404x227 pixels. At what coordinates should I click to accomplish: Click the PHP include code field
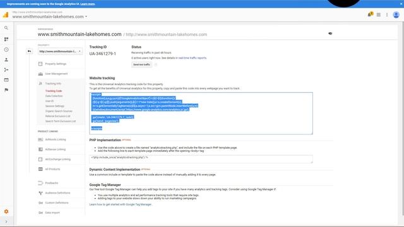pos(201,159)
